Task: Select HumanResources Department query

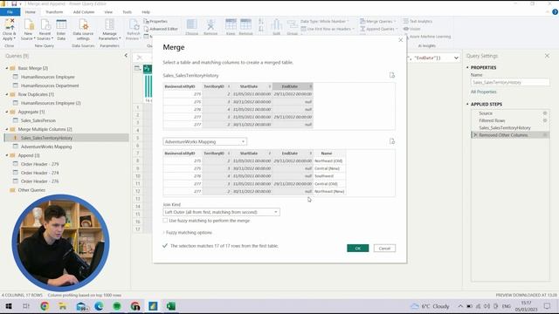Action: [50, 85]
